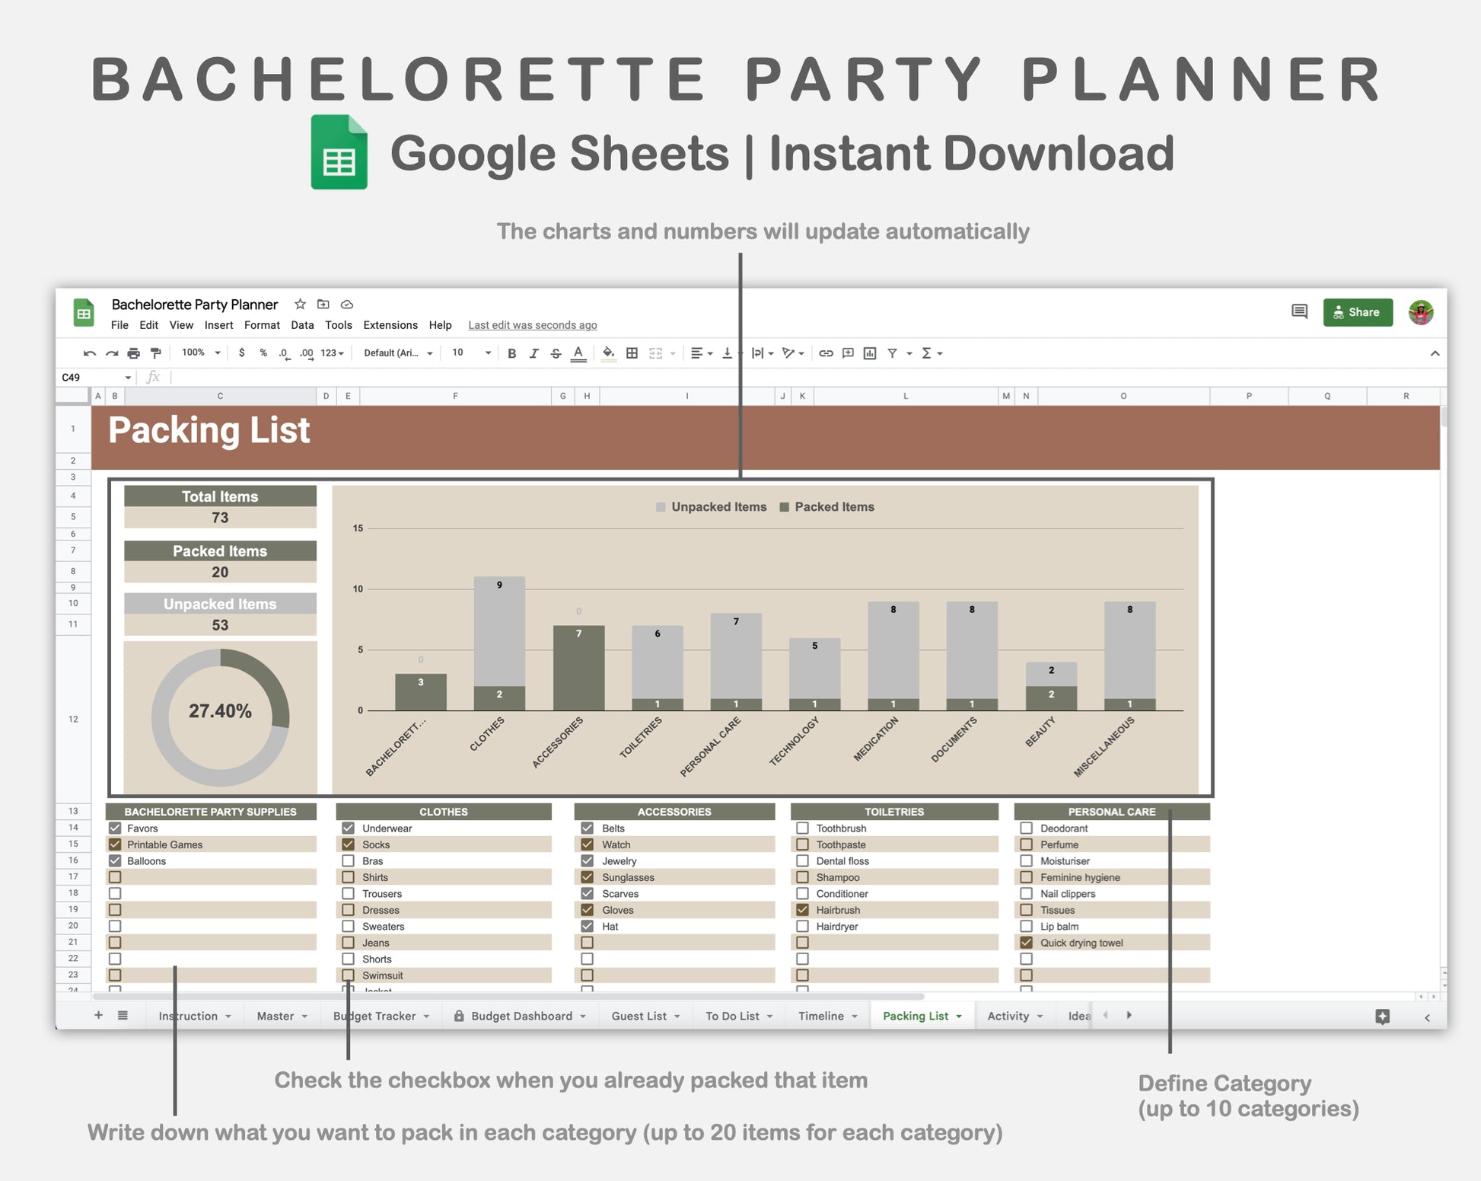
Task: Click the Name box showing C49
Action: (x=93, y=378)
